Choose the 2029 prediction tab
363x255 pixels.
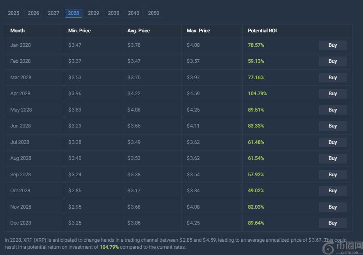94,13
